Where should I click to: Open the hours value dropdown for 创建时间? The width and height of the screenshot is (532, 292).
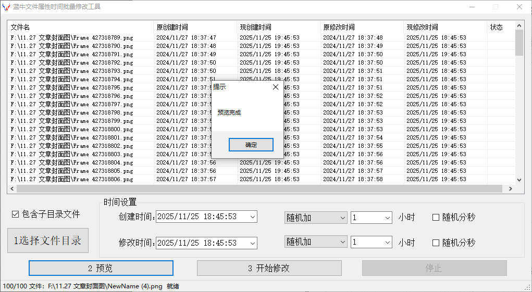[x=388, y=218]
